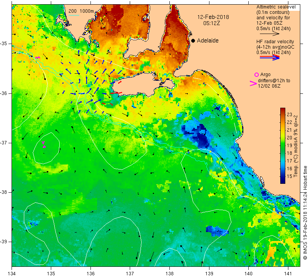Click the 137 longitude axis label
308x278 pixels.
tap(130, 274)
